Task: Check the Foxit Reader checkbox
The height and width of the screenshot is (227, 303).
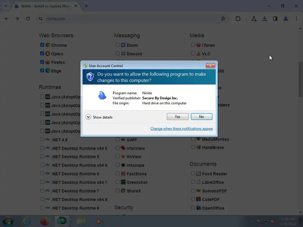Action: [193, 173]
